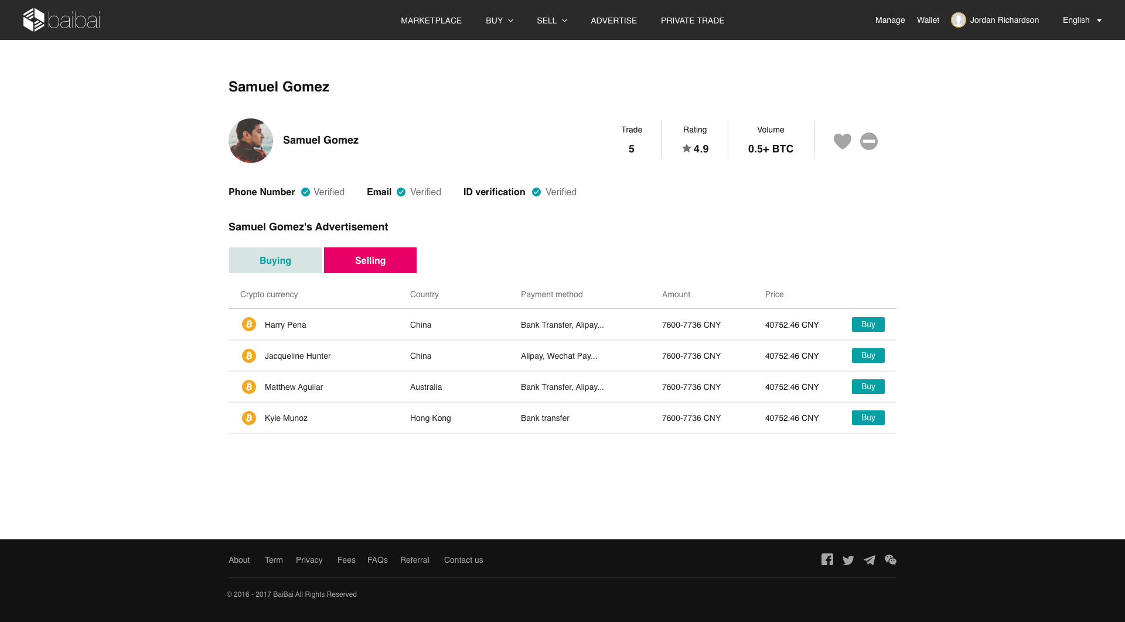Open the MARKETPLACE menu item

click(x=431, y=21)
